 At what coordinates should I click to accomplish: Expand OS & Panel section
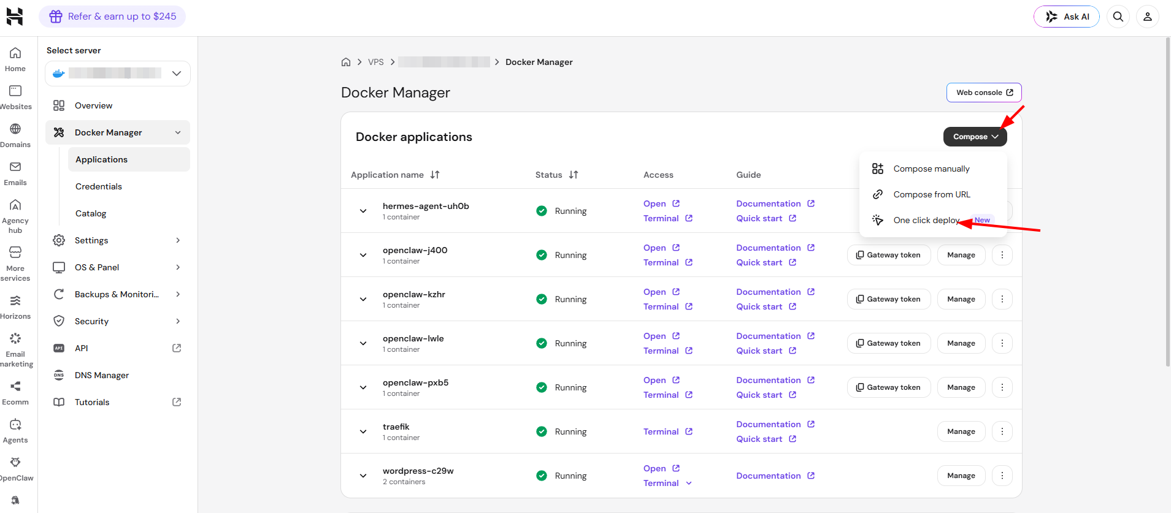click(178, 267)
